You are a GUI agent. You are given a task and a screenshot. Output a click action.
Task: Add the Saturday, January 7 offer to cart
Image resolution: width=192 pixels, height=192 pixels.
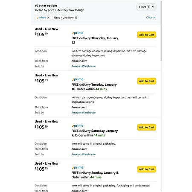tap(146, 127)
